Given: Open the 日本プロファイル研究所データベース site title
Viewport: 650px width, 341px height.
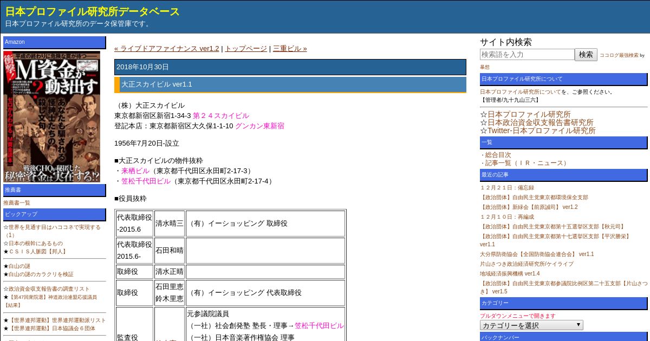Looking at the screenshot, I should tap(93, 12).
